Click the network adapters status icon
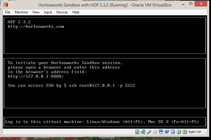The height and width of the screenshot is (140, 211). [x=143, y=132]
